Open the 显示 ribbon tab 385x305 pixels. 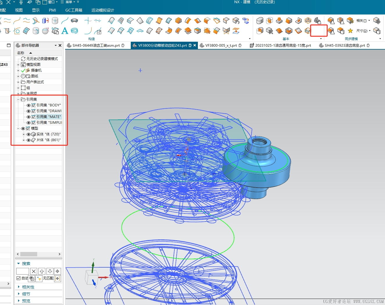point(36,10)
